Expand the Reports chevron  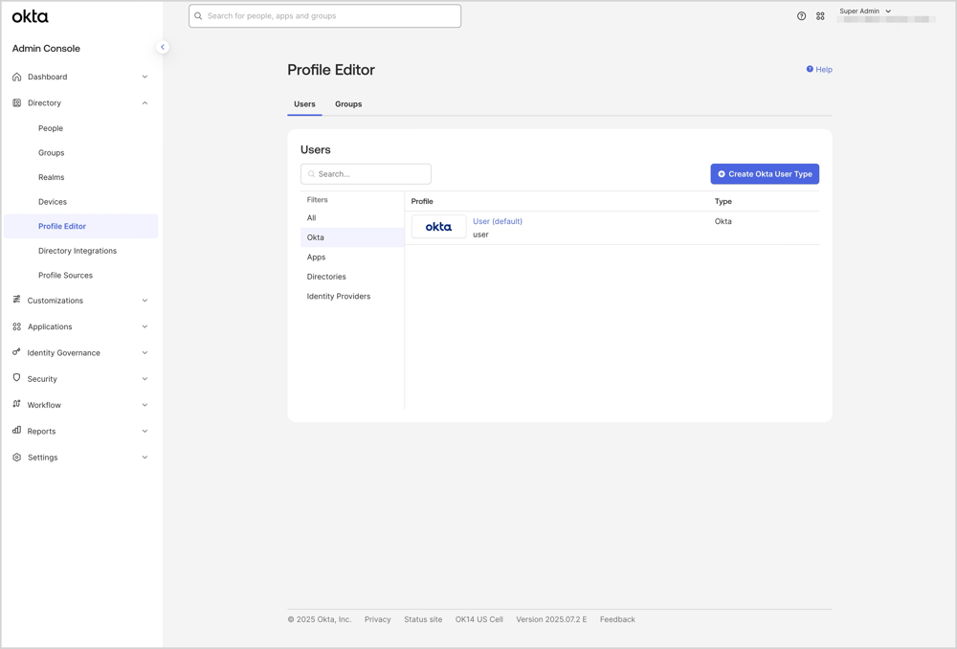click(x=145, y=431)
